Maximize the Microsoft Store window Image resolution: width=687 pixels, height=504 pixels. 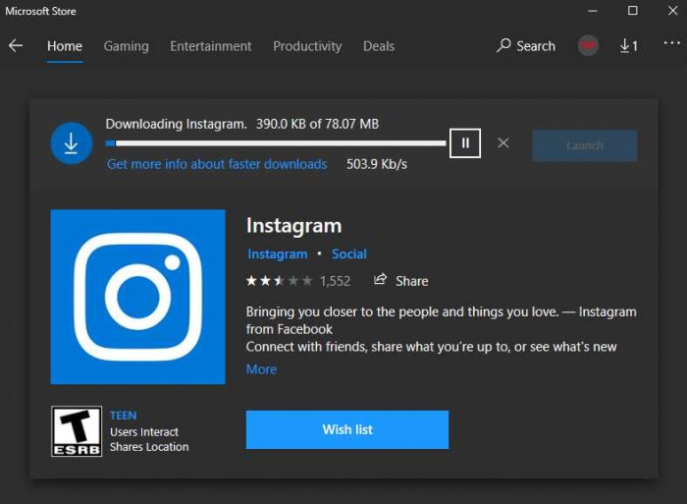point(633,11)
